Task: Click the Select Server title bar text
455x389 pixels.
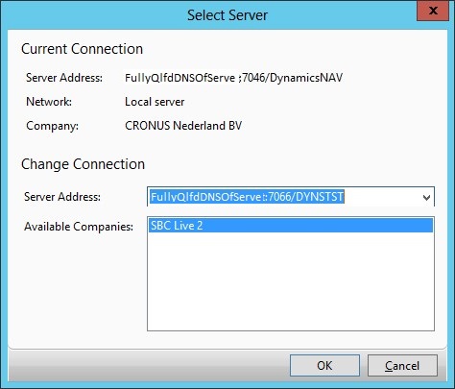Action: (227, 15)
